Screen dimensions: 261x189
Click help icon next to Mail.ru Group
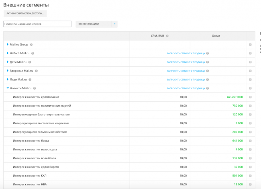[31, 45]
